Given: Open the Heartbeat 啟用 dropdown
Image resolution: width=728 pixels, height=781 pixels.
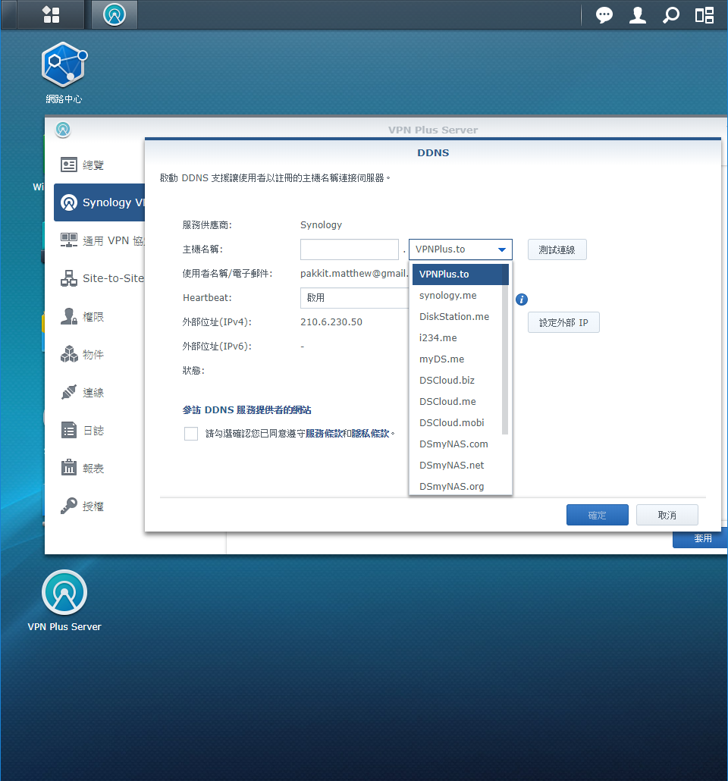Looking at the screenshot, I should click(354, 298).
